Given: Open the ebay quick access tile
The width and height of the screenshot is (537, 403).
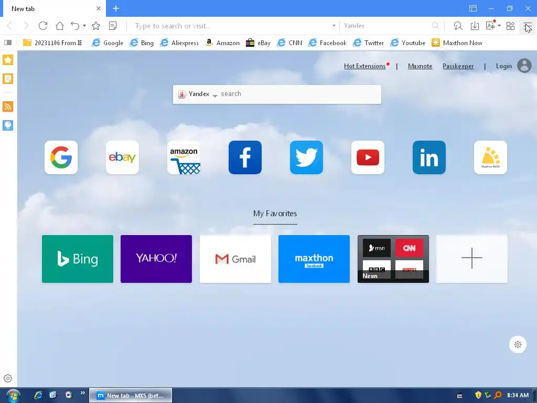Looking at the screenshot, I should [x=122, y=157].
